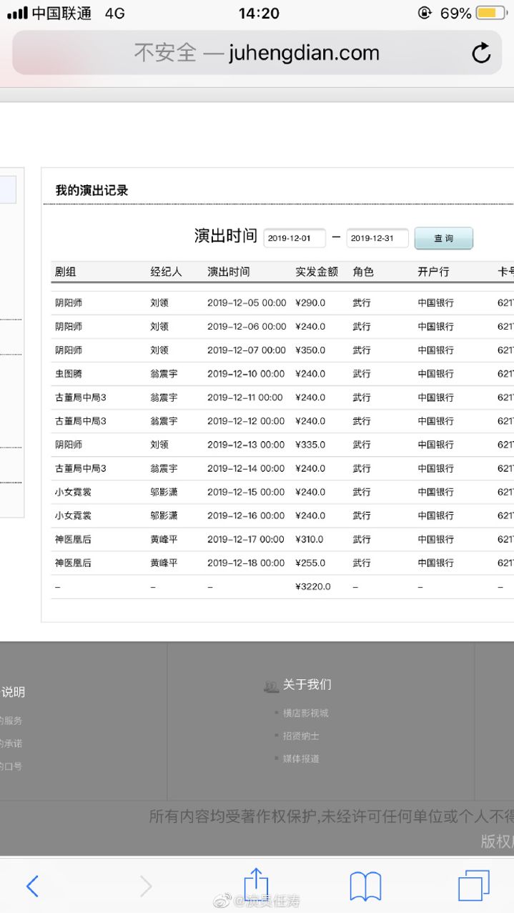This screenshot has height=913, width=514.
Task: Click the 演出时间 column header
Action: pos(229,272)
